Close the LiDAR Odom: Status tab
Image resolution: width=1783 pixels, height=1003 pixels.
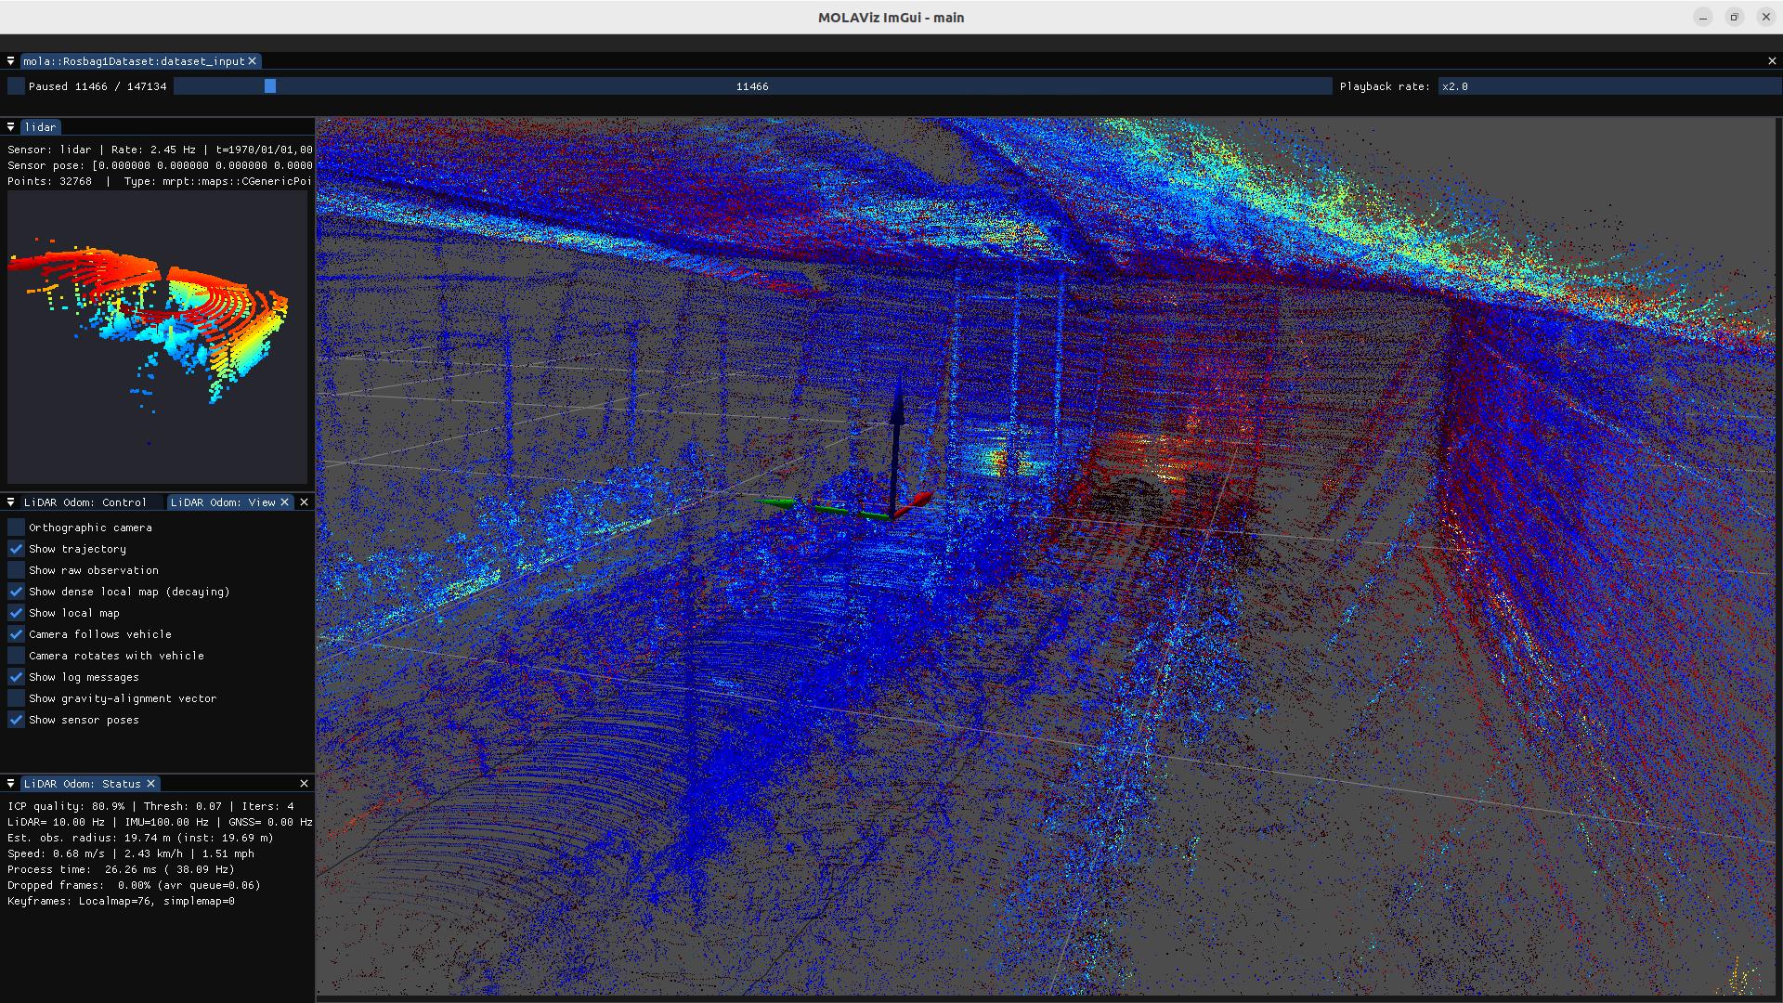tap(151, 784)
